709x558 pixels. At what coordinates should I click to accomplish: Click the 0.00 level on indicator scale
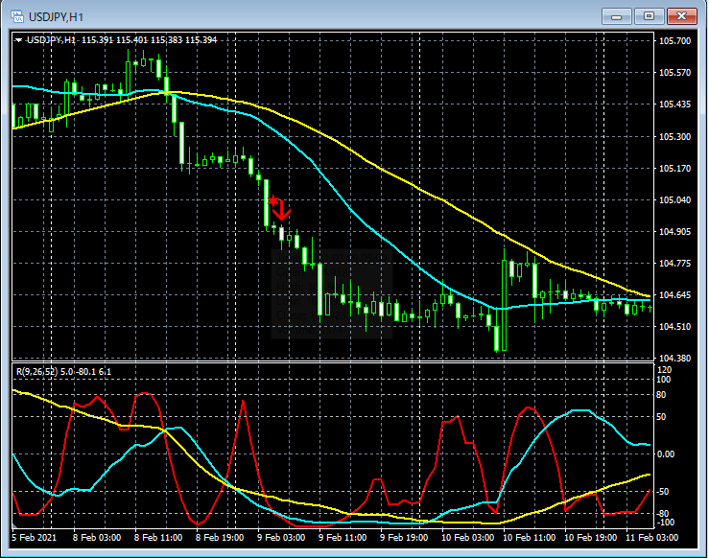(x=666, y=454)
